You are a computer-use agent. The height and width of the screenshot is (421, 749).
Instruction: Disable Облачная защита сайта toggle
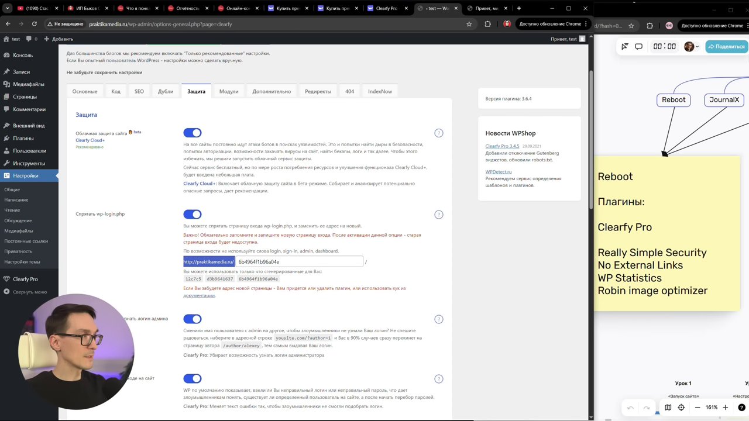(193, 133)
